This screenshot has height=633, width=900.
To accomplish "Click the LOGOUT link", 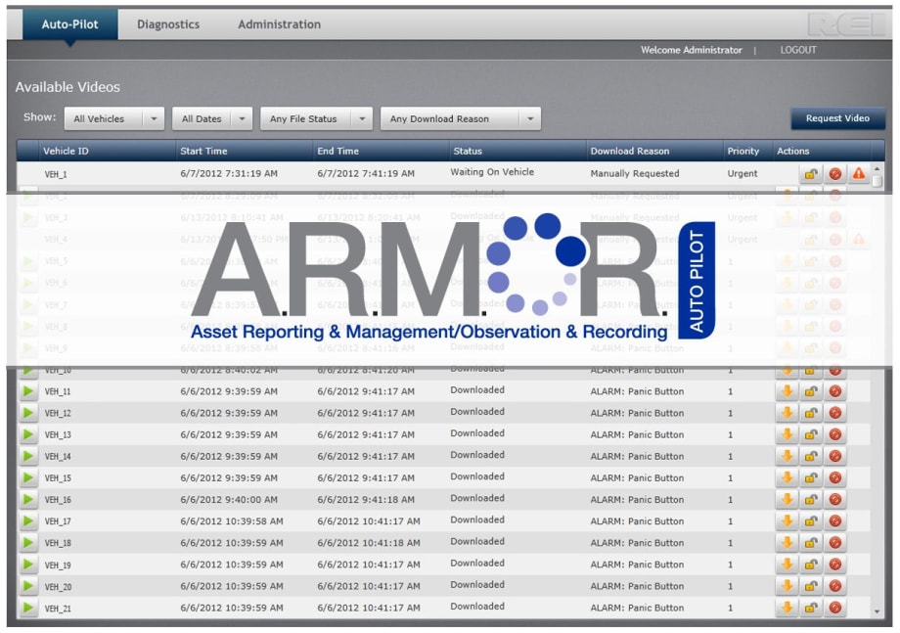I will click(798, 50).
